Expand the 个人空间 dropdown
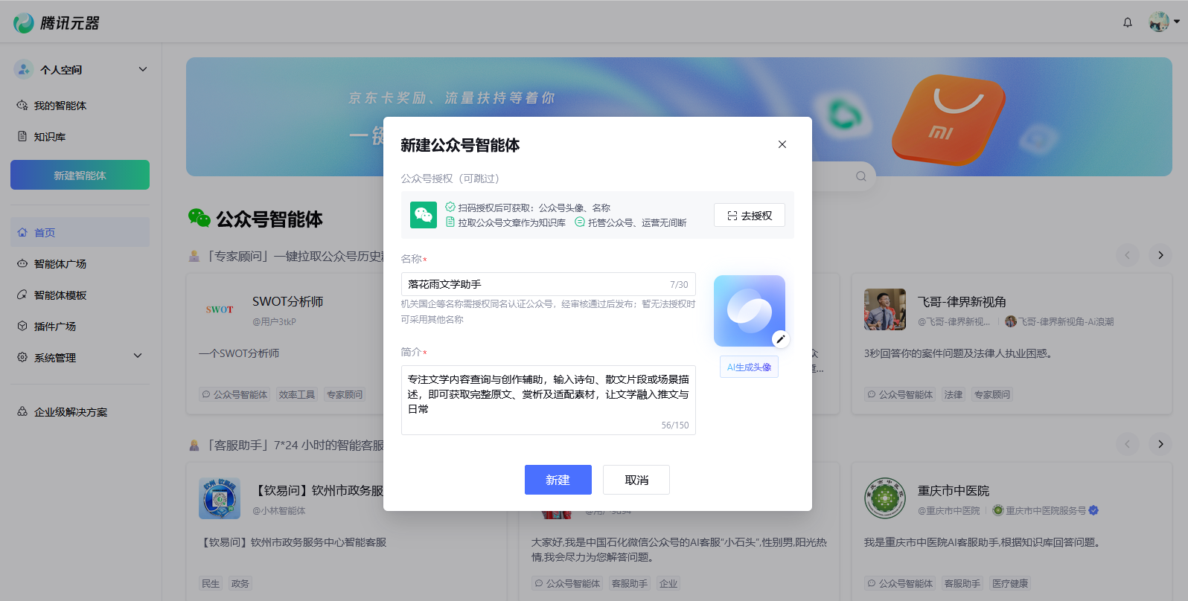This screenshot has width=1188, height=601. click(x=143, y=69)
